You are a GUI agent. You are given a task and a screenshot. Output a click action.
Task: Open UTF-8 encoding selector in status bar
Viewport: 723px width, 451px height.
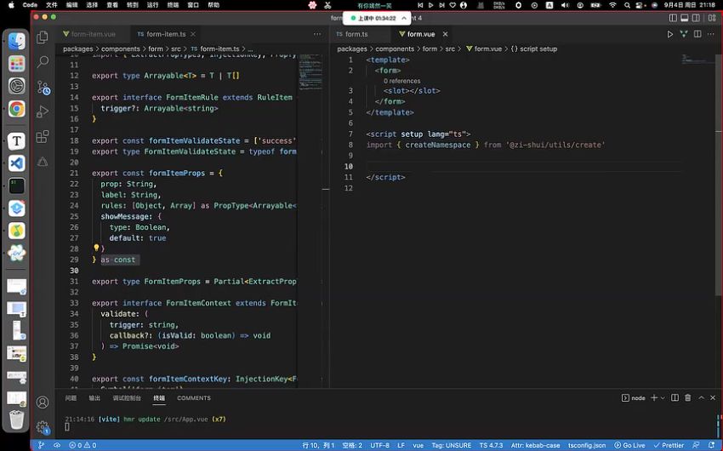pos(379,445)
